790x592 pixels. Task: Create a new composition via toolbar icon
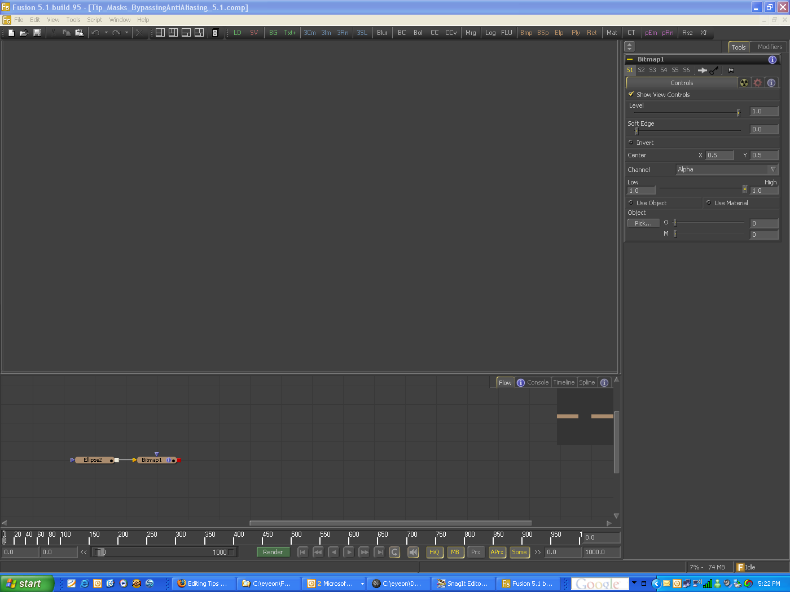11,33
